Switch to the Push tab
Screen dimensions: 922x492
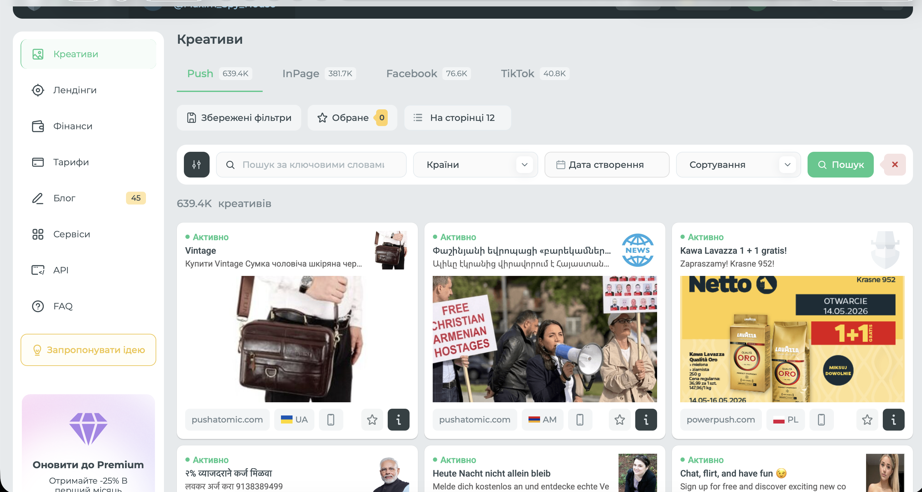(219, 74)
